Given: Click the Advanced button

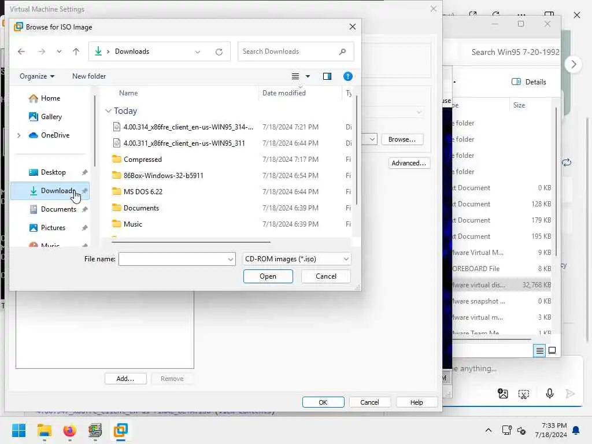Looking at the screenshot, I should pyautogui.click(x=409, y=163).
